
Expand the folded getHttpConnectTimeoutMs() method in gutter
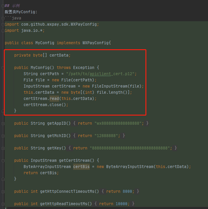[3, 192]
